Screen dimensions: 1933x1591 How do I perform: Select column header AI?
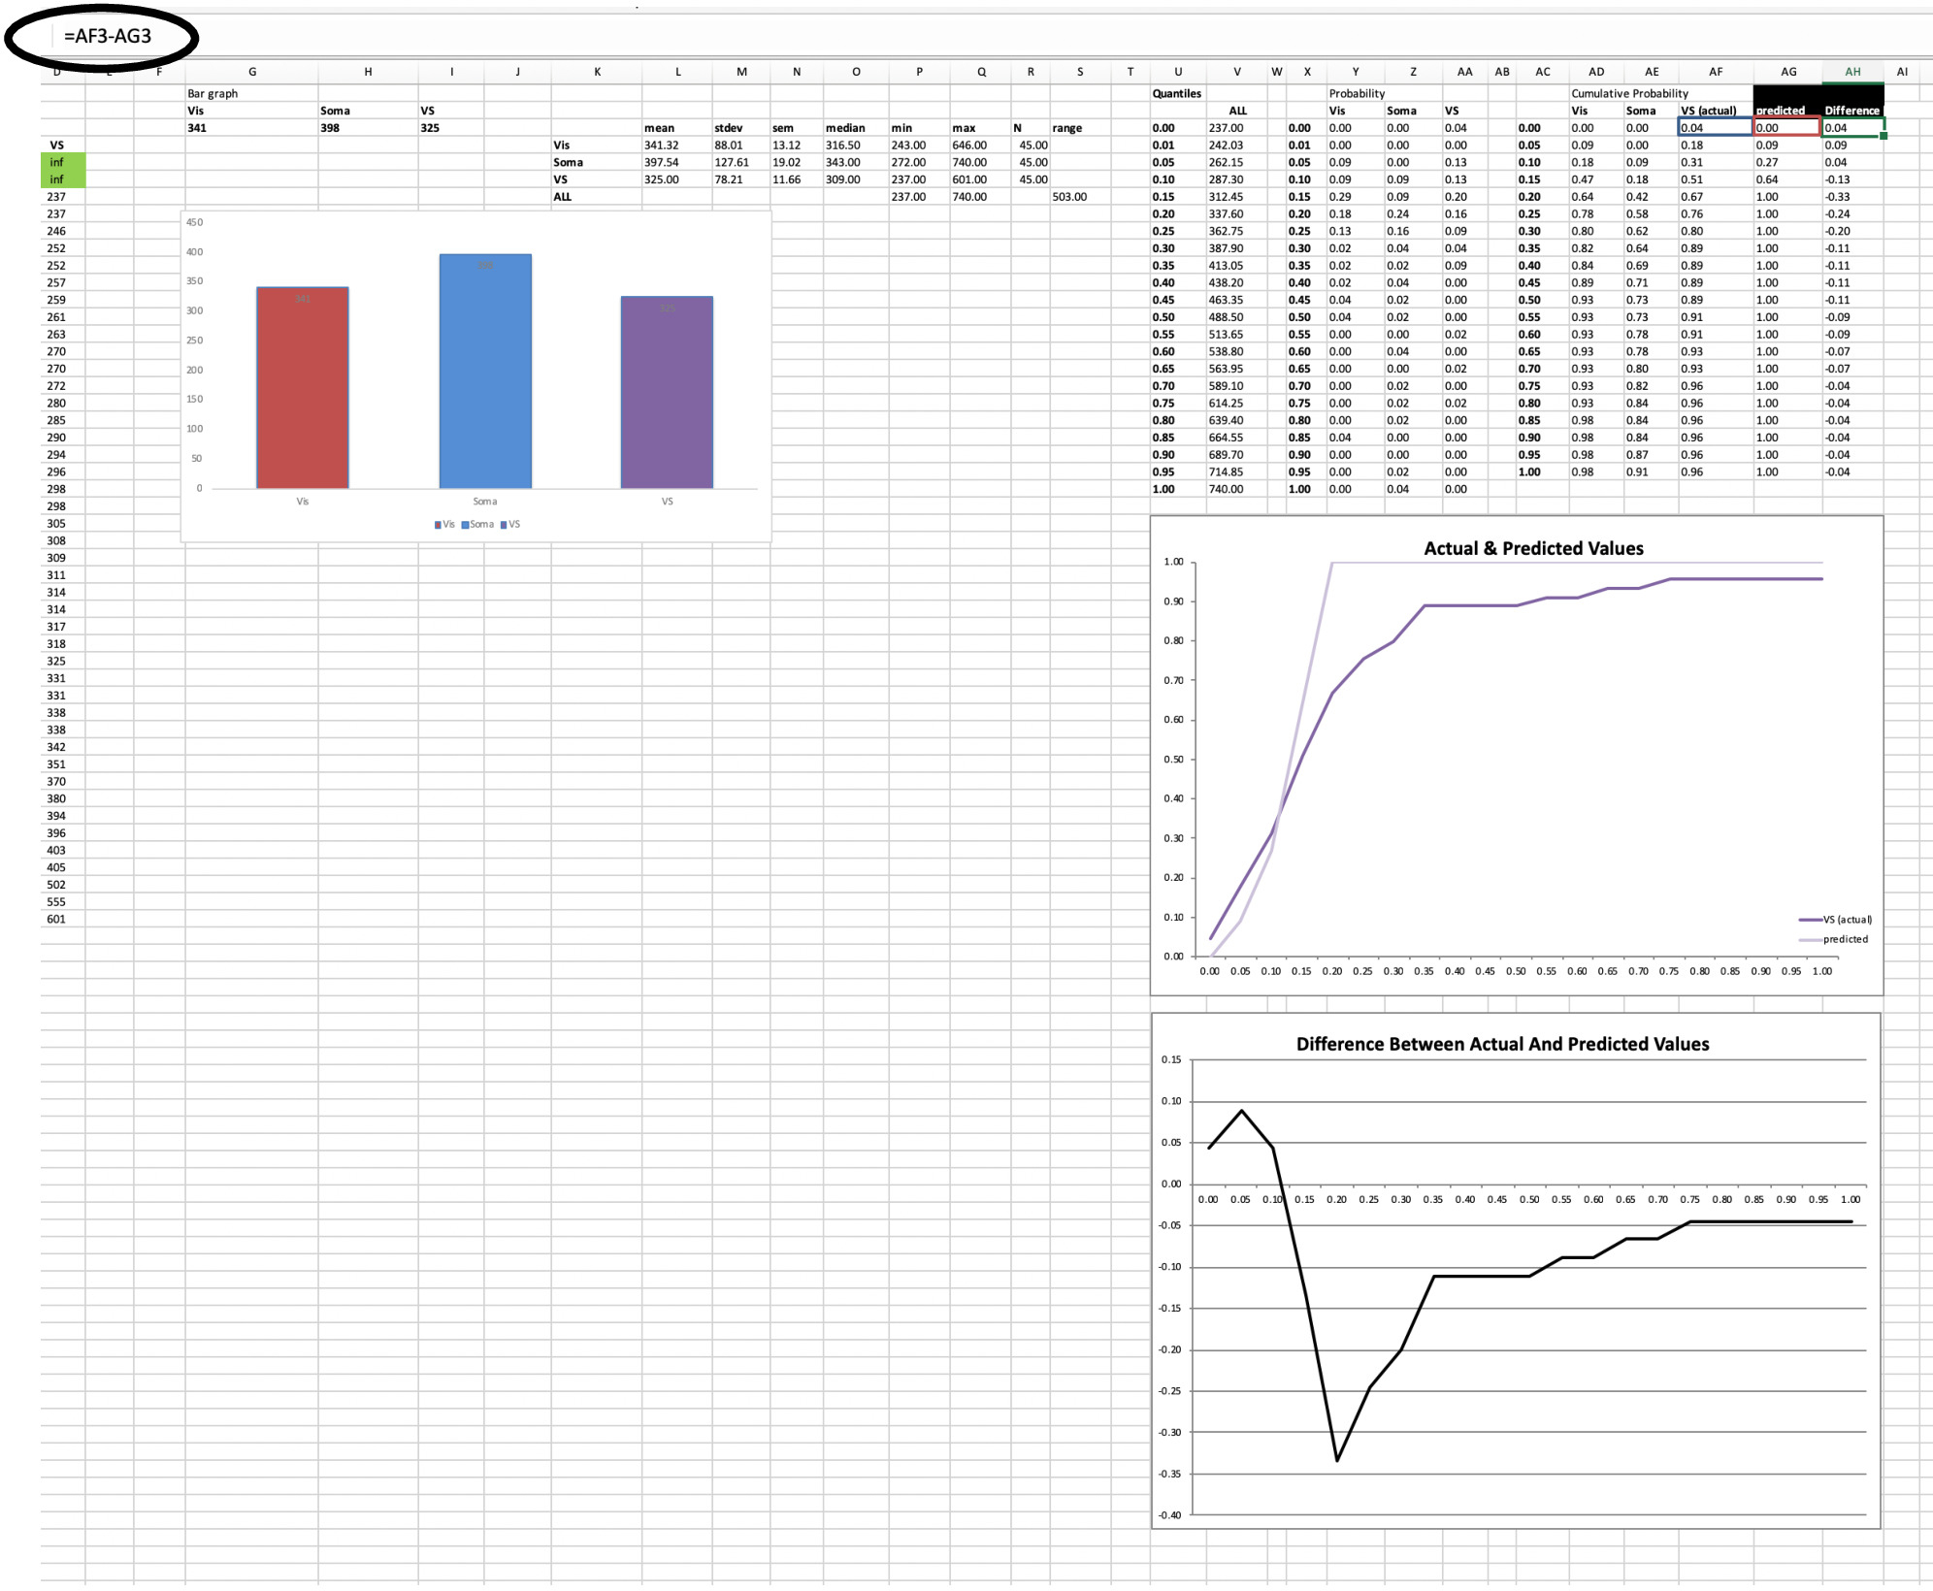click(x=1902, y=72)
